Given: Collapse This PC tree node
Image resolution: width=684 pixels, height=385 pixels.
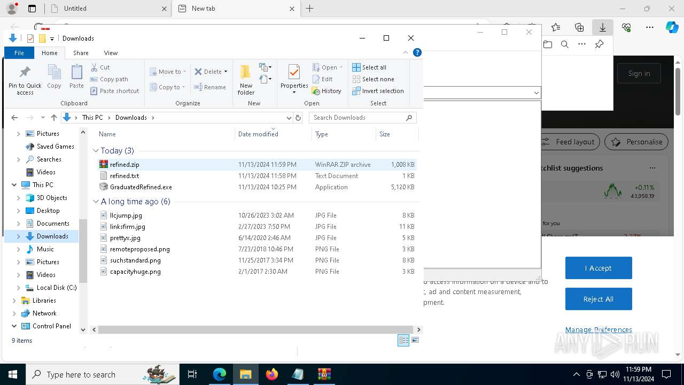Looking at the screenshot, I should 14,185.
